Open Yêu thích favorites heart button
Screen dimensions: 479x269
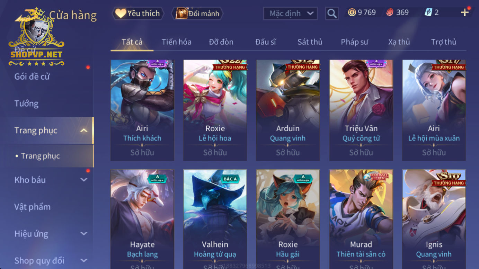[138, 14]
